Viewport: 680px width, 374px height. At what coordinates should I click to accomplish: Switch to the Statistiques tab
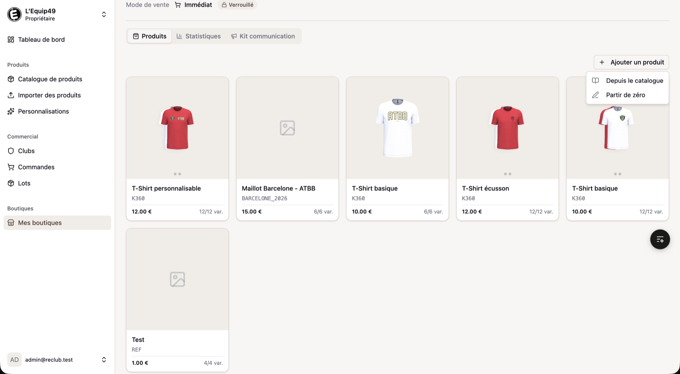pyautogui.click(x=199, y=36)
